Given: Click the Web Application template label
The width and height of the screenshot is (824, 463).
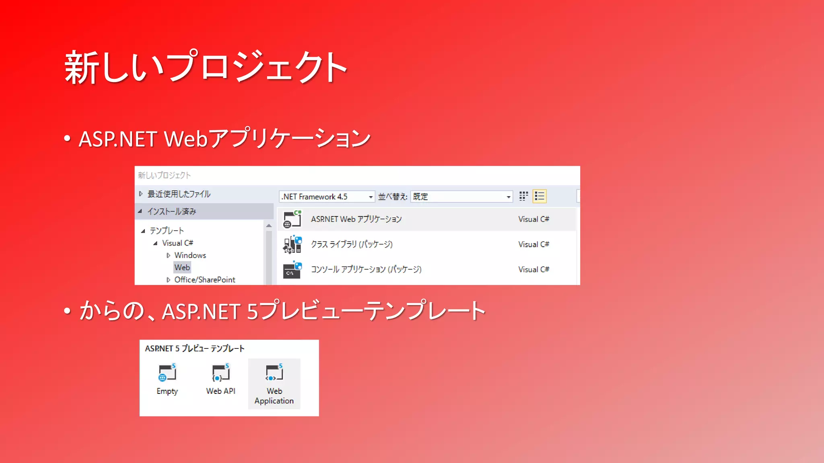Looking at the screenshot, I should click(x=274, y=396).
